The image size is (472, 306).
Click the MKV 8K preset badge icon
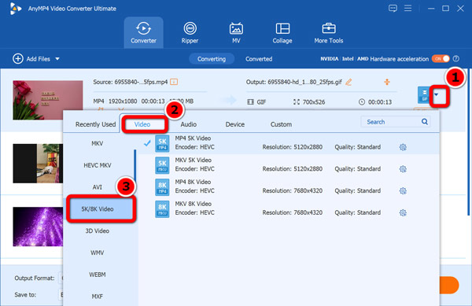(162, 208)
